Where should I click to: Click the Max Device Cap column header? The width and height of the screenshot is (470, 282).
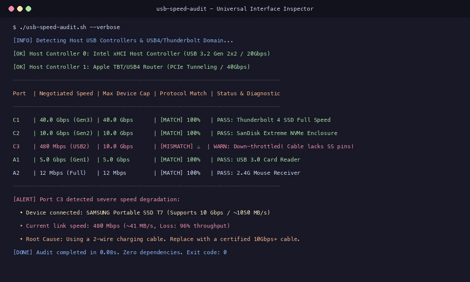coord(126,93)
